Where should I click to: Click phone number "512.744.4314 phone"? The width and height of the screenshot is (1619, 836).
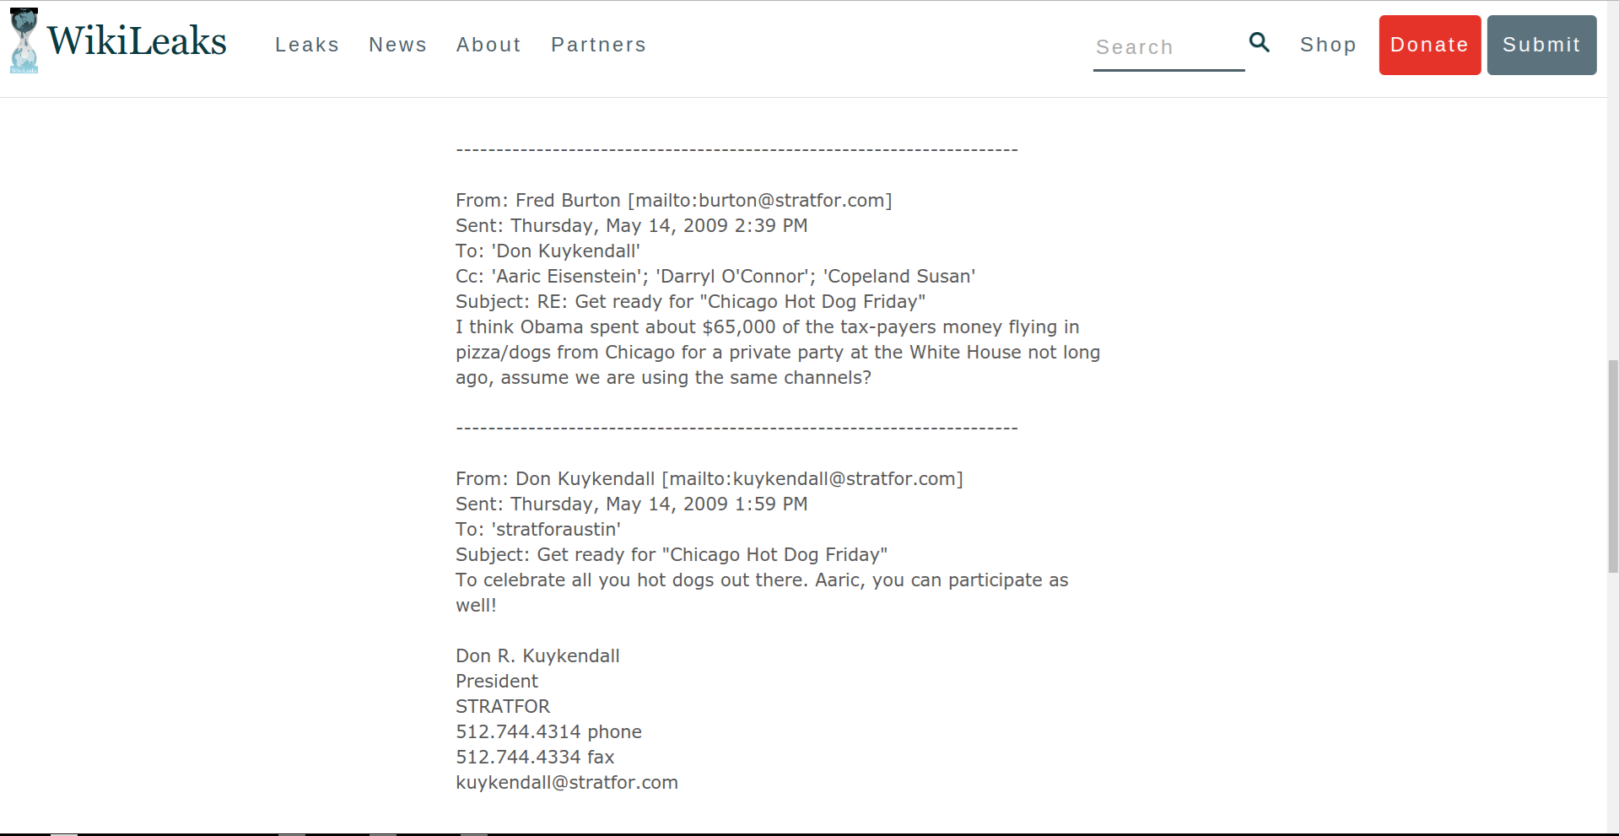pyautogui.click(x=548, y=732)
